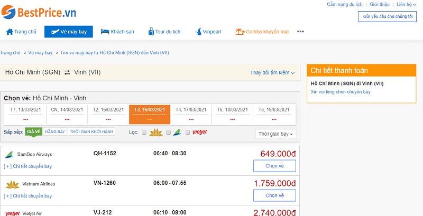Select date tab T6, 19/03/2021
The width and height of the screenshot is (423, 216).
(x=274, y=115)
